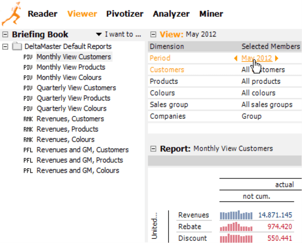Collapse the Report panel
Image resolution: width=302 pixels, height=243 pixels.
(153, 149)
